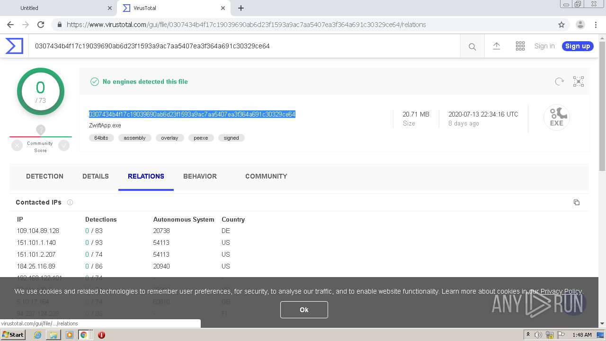Click the community score question marker
Screen dimensions: 606x341
point(41,130)
